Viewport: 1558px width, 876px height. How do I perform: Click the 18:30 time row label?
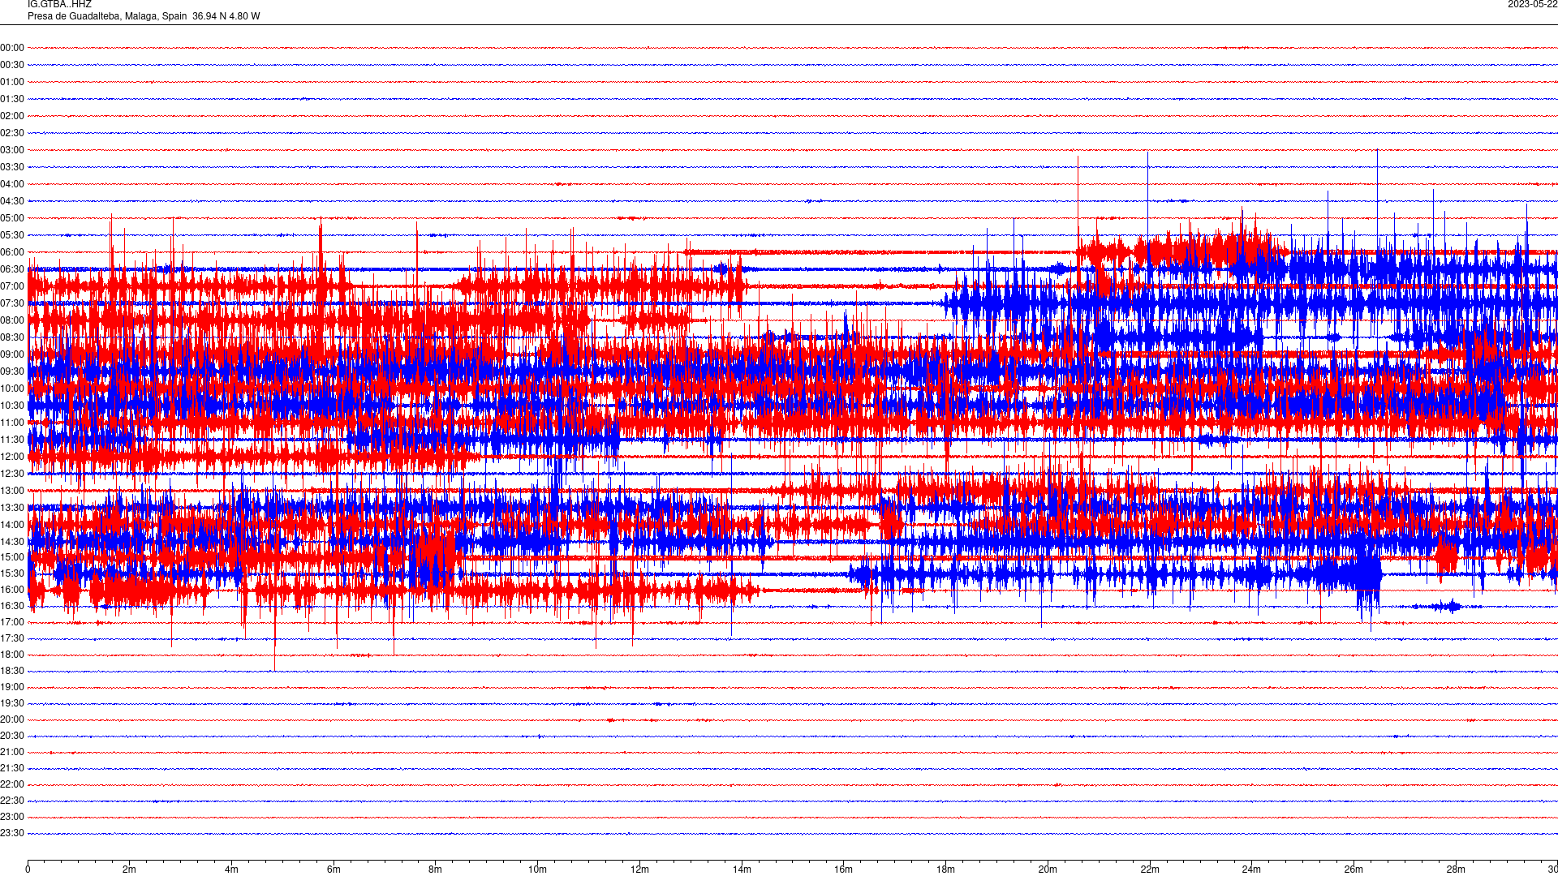[12, 671]
